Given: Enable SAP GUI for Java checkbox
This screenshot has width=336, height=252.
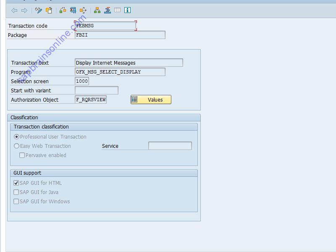Looking at the screenshot, I should [16, 192].
